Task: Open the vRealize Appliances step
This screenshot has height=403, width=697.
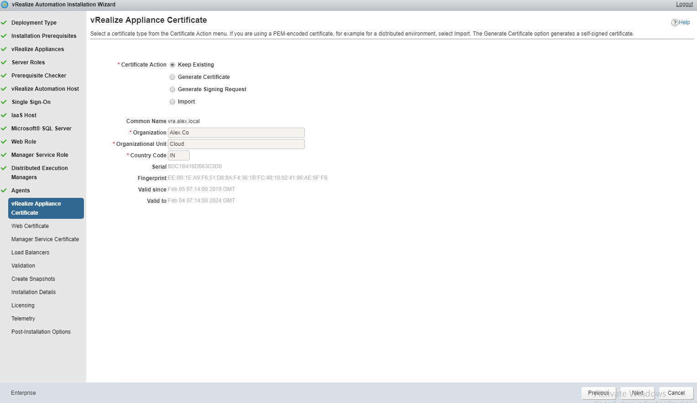Action: (37, 49)
